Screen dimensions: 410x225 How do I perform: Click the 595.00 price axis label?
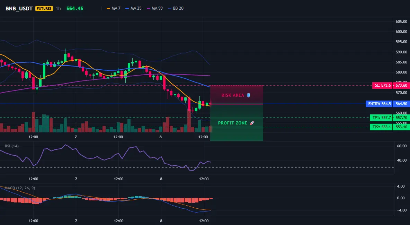[401, 42]
